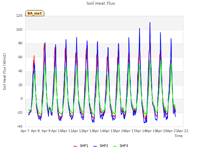Image resolution: width=202 pixels, height=152 pixels.
Task: Click the Apr 10 x-axis label
Action: click(56, 131)
